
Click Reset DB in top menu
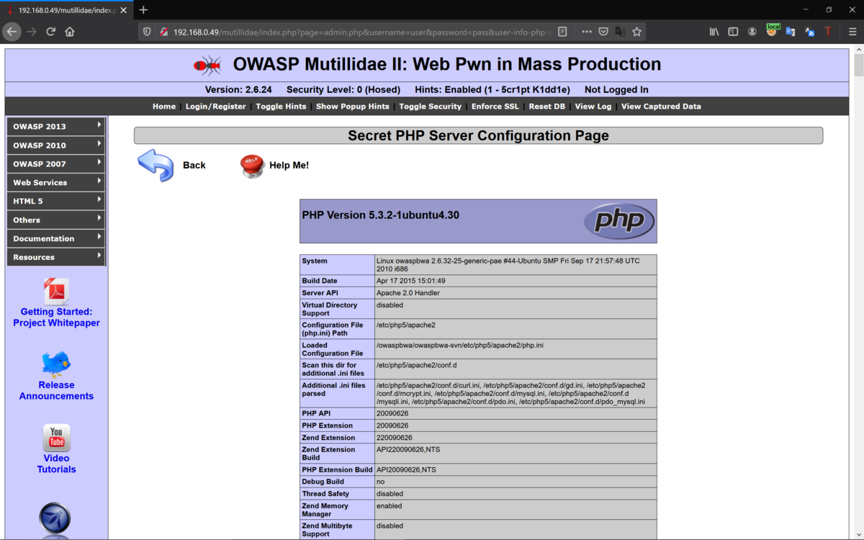pos(547,107)
